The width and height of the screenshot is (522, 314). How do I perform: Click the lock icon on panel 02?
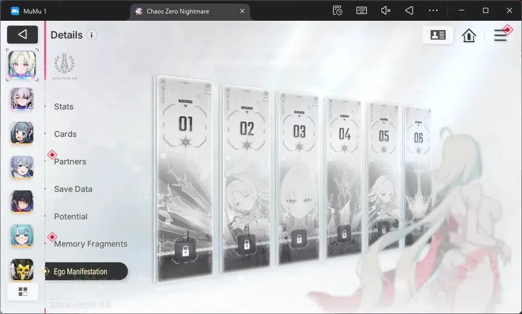pyautogui.click(x=246, y=245)
